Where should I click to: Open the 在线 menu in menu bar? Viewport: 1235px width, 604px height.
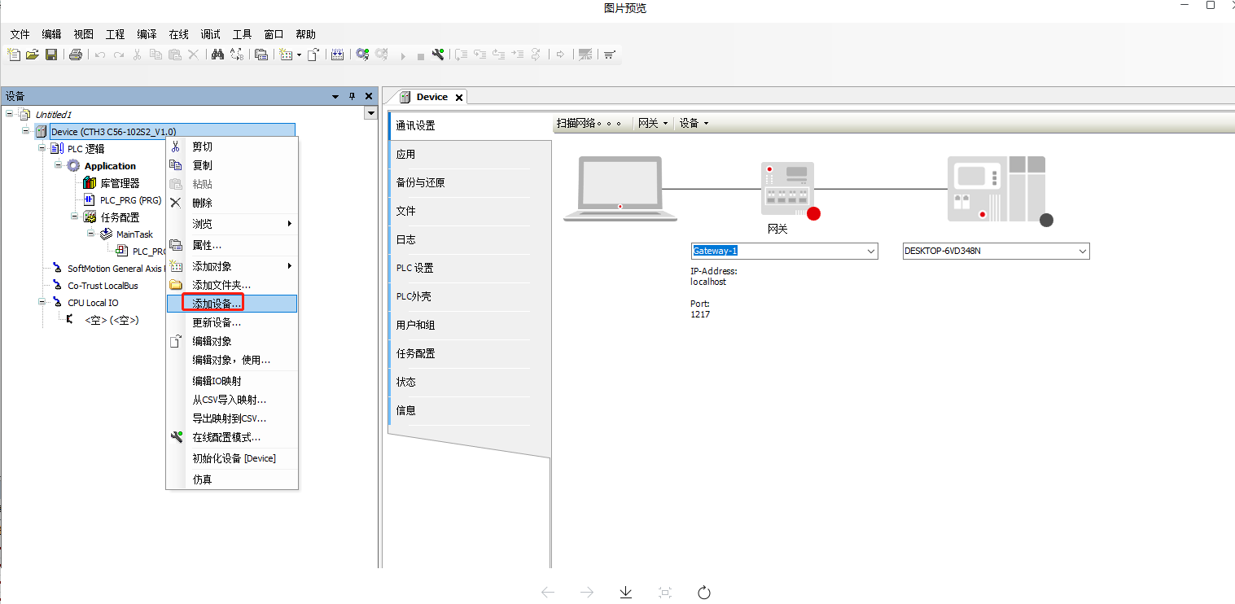(x=178, y=34)
